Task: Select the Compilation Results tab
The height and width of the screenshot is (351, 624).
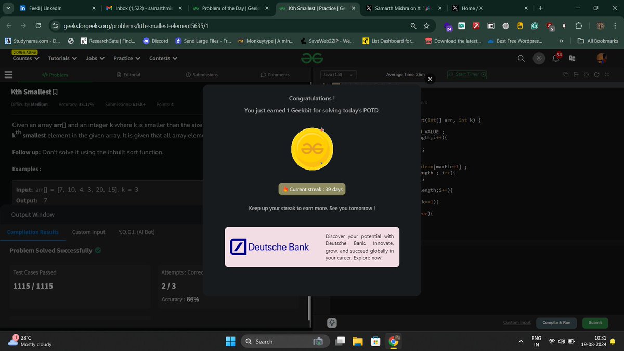Action: pos(33,232)
